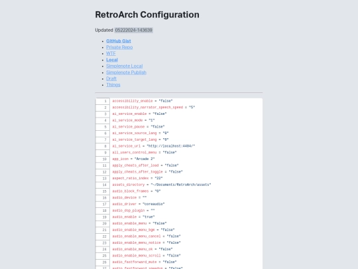Select the apply_cheats_after_toggle line
Viewport: 358px width, 269px height.
(147, 171)
